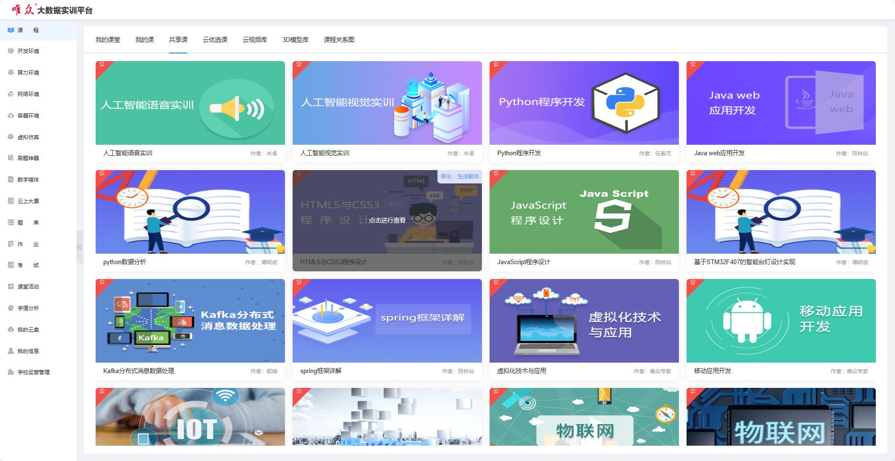Click the 课堂活动 grid icon
The width and height of the screenshot is (895, 461).
[x=11, y=287]
